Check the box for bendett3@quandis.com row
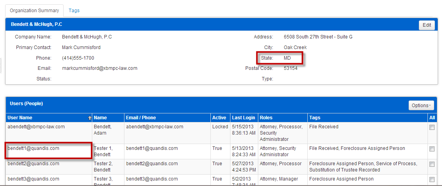Image resolution: width=442 pixels, height=186 pixels. [432, 179]
